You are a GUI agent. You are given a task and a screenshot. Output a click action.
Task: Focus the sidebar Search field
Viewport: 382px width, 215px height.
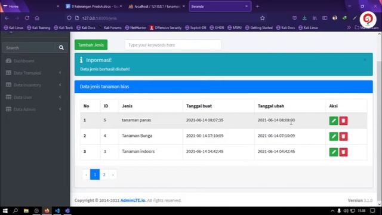point(29,48)
